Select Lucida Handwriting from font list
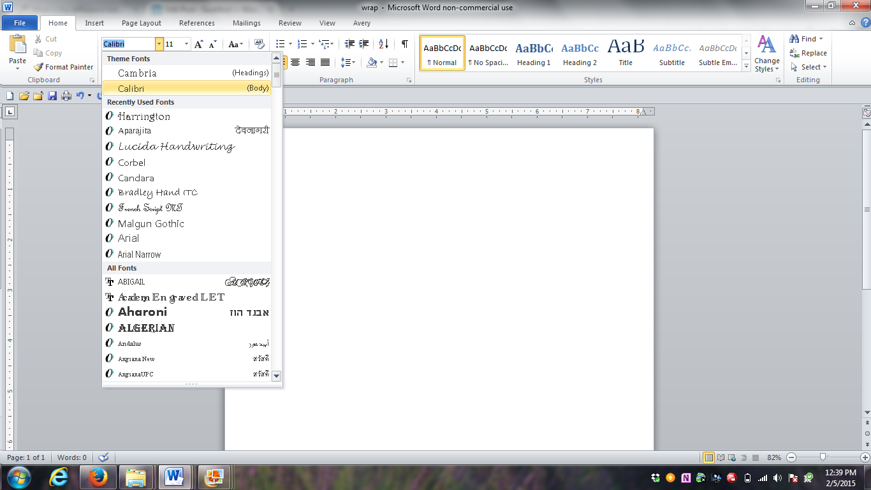The width and height of the screenshot is (871, 490). [x=176, y=147]
